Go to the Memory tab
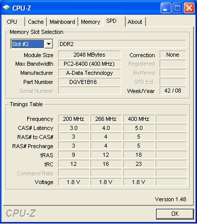 point(90,22)
